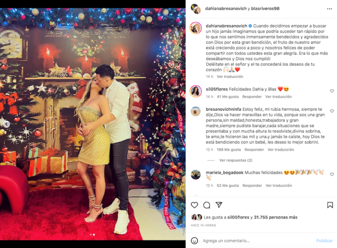The height and width of the screenshot is (248, 337).
Task: Open dahianabresanovich caption profile picture
Action: coord(196,28)
